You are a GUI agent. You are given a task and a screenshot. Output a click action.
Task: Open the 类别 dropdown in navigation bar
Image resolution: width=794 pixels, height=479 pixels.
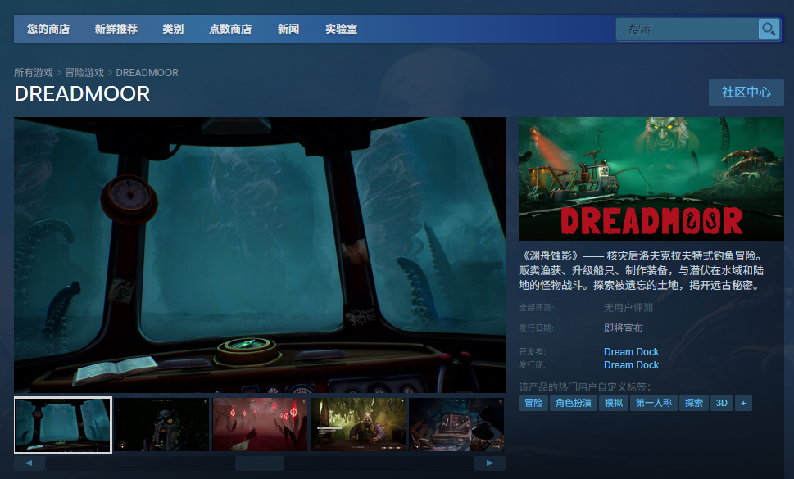(x=173, y=29)
